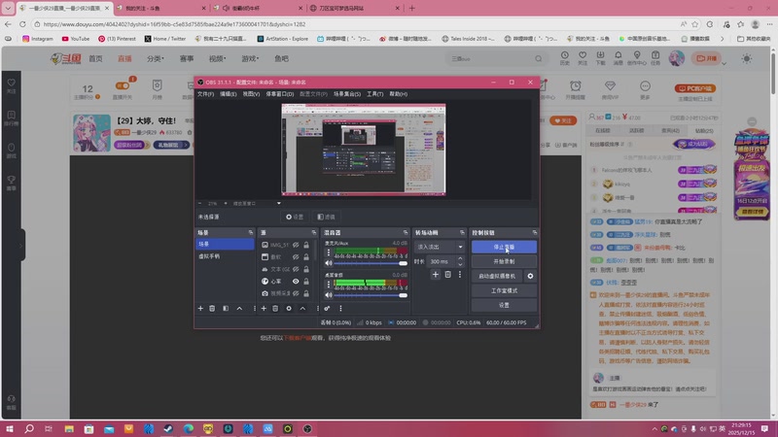
Task: Stop streaming with 停止直播 button
Action: 504,247
